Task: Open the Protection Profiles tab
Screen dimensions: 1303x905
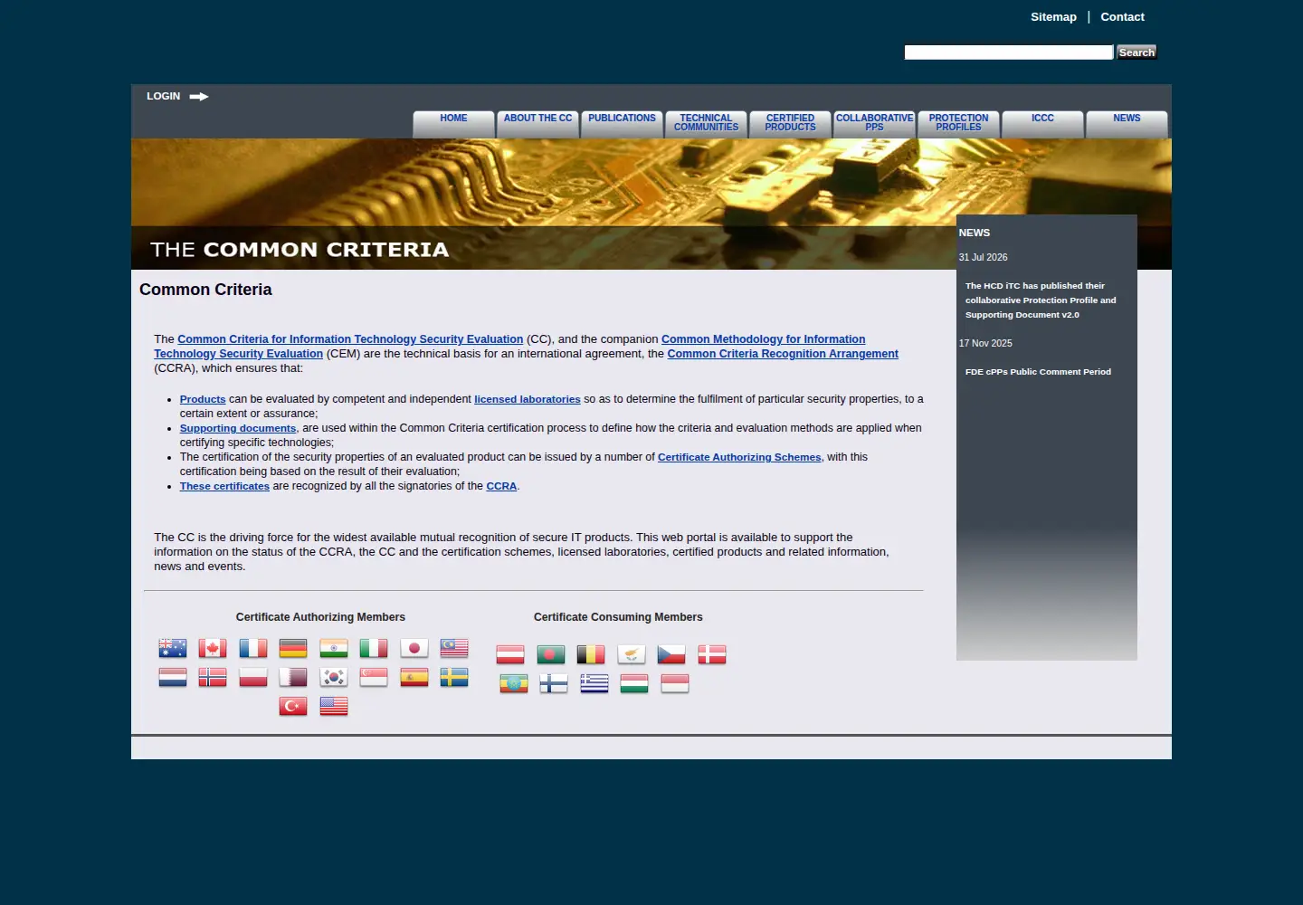Action: (958, 124)
